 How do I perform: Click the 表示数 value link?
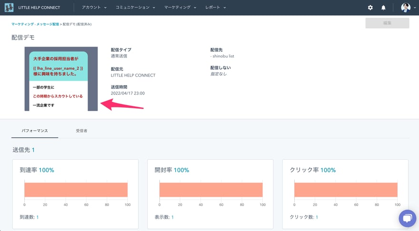click(172, 217)
